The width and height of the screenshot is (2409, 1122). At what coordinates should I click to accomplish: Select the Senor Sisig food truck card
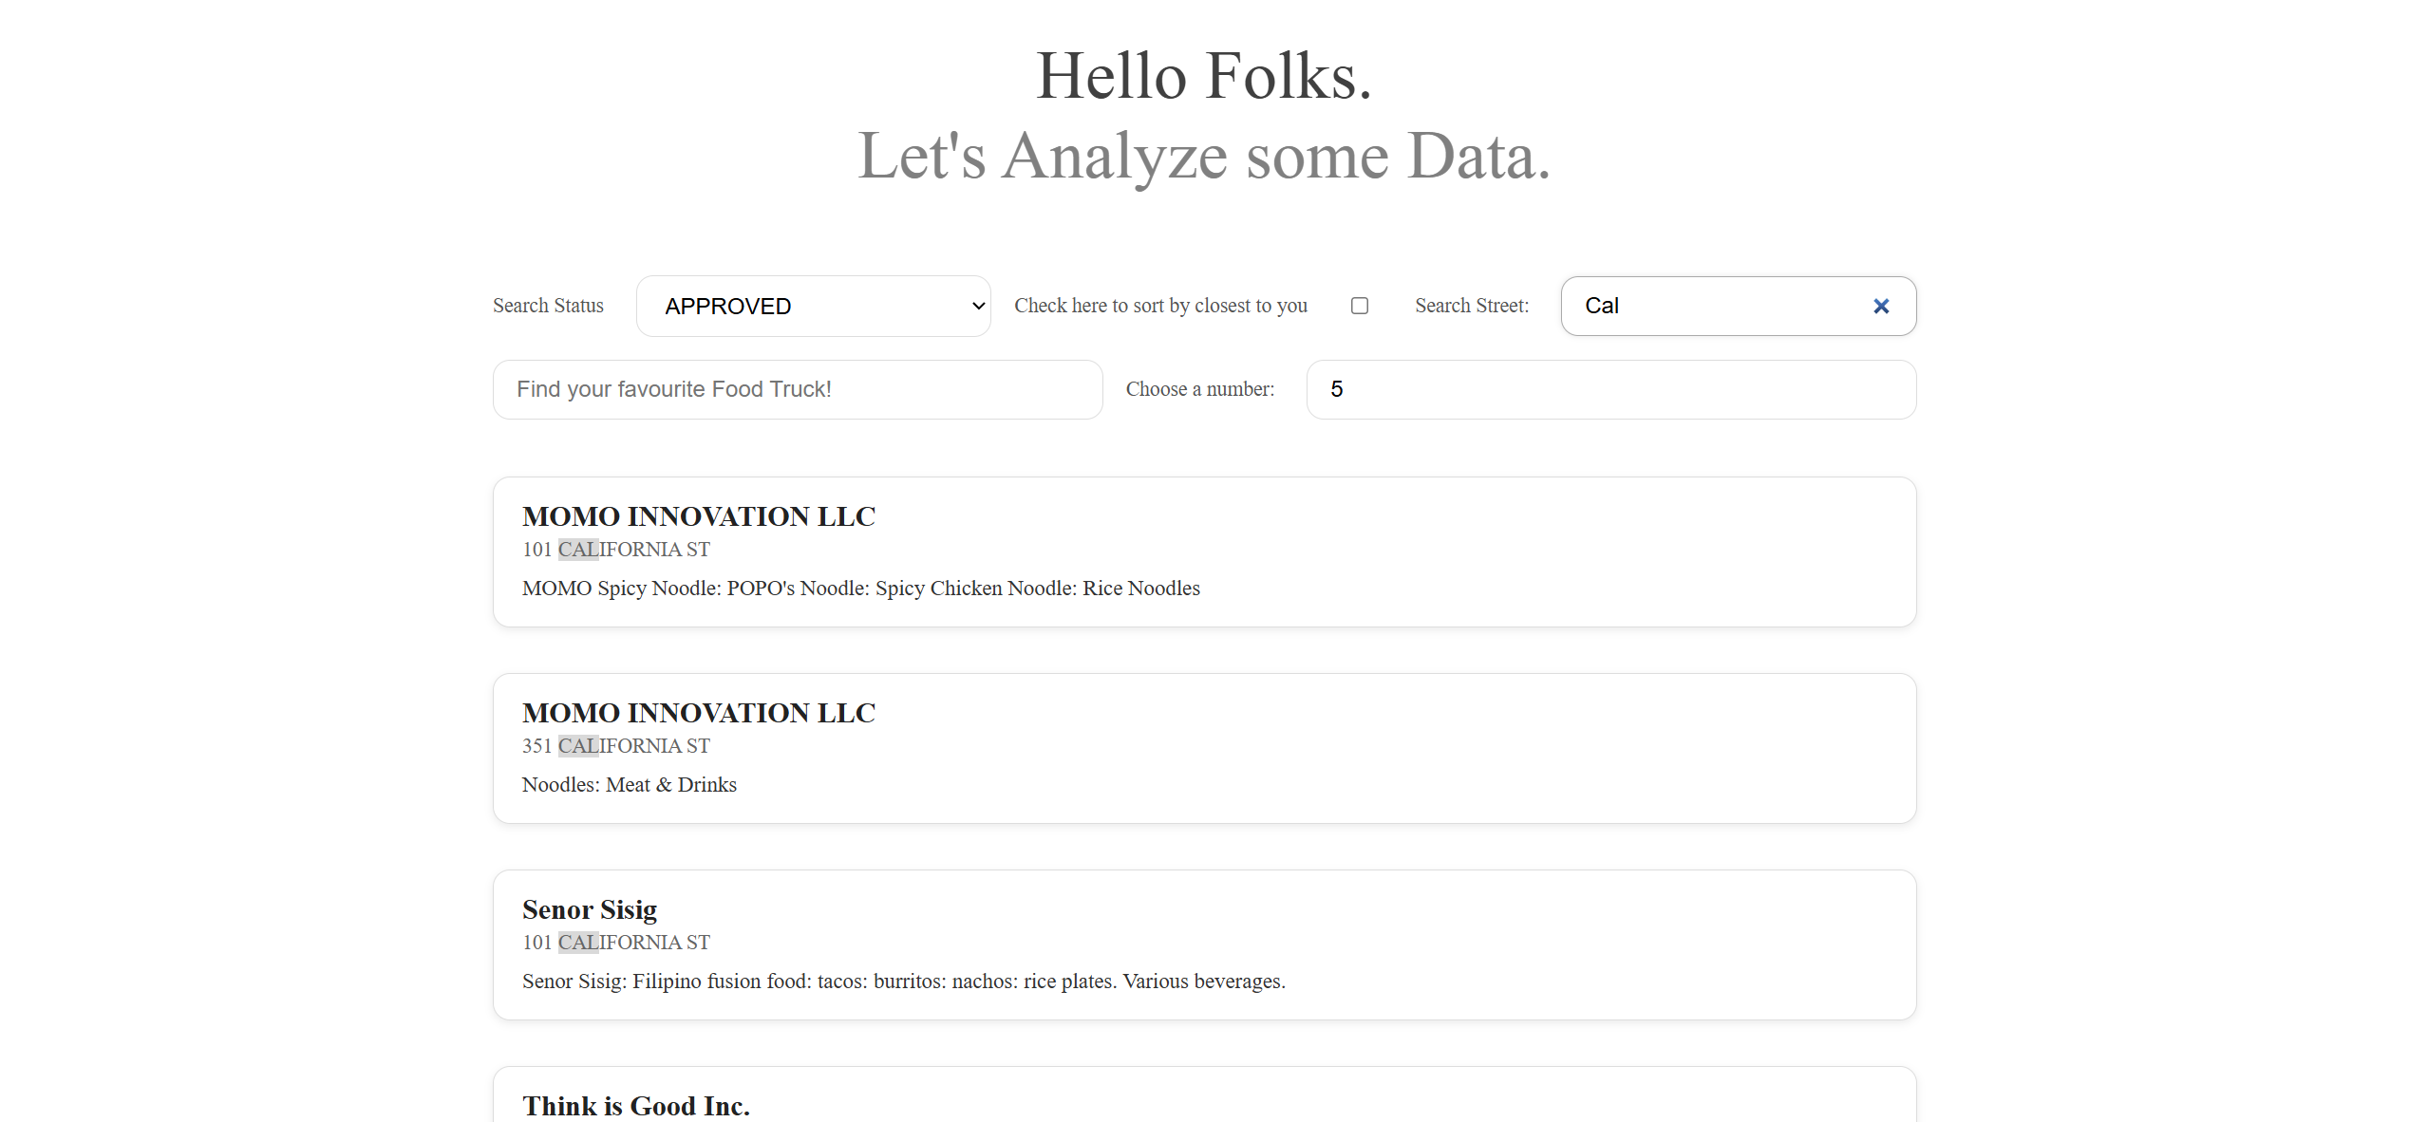pyautogui.click(x=1203, y=944)
